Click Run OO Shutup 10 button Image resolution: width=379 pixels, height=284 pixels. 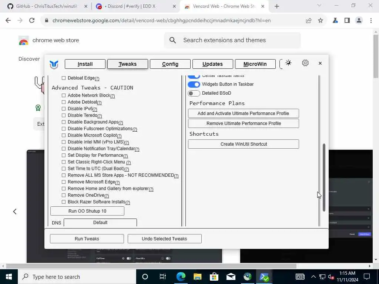[87, 211]
